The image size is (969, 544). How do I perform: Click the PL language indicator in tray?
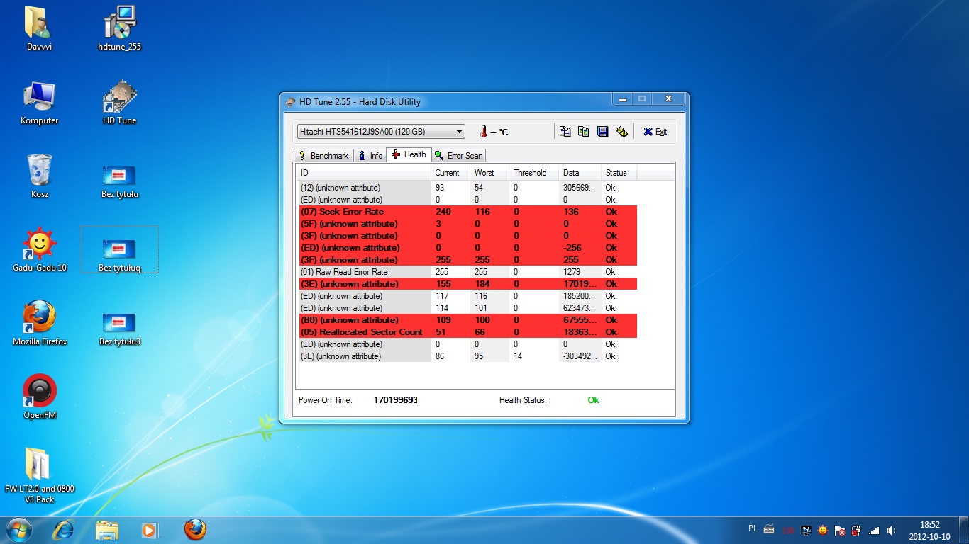click(753, 528)
